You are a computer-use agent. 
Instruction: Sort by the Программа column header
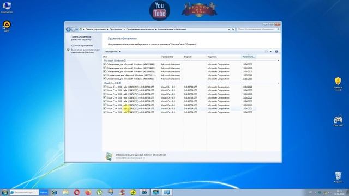point(171,57)
